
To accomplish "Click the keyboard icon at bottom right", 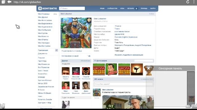I will click(x=194, y=106).
